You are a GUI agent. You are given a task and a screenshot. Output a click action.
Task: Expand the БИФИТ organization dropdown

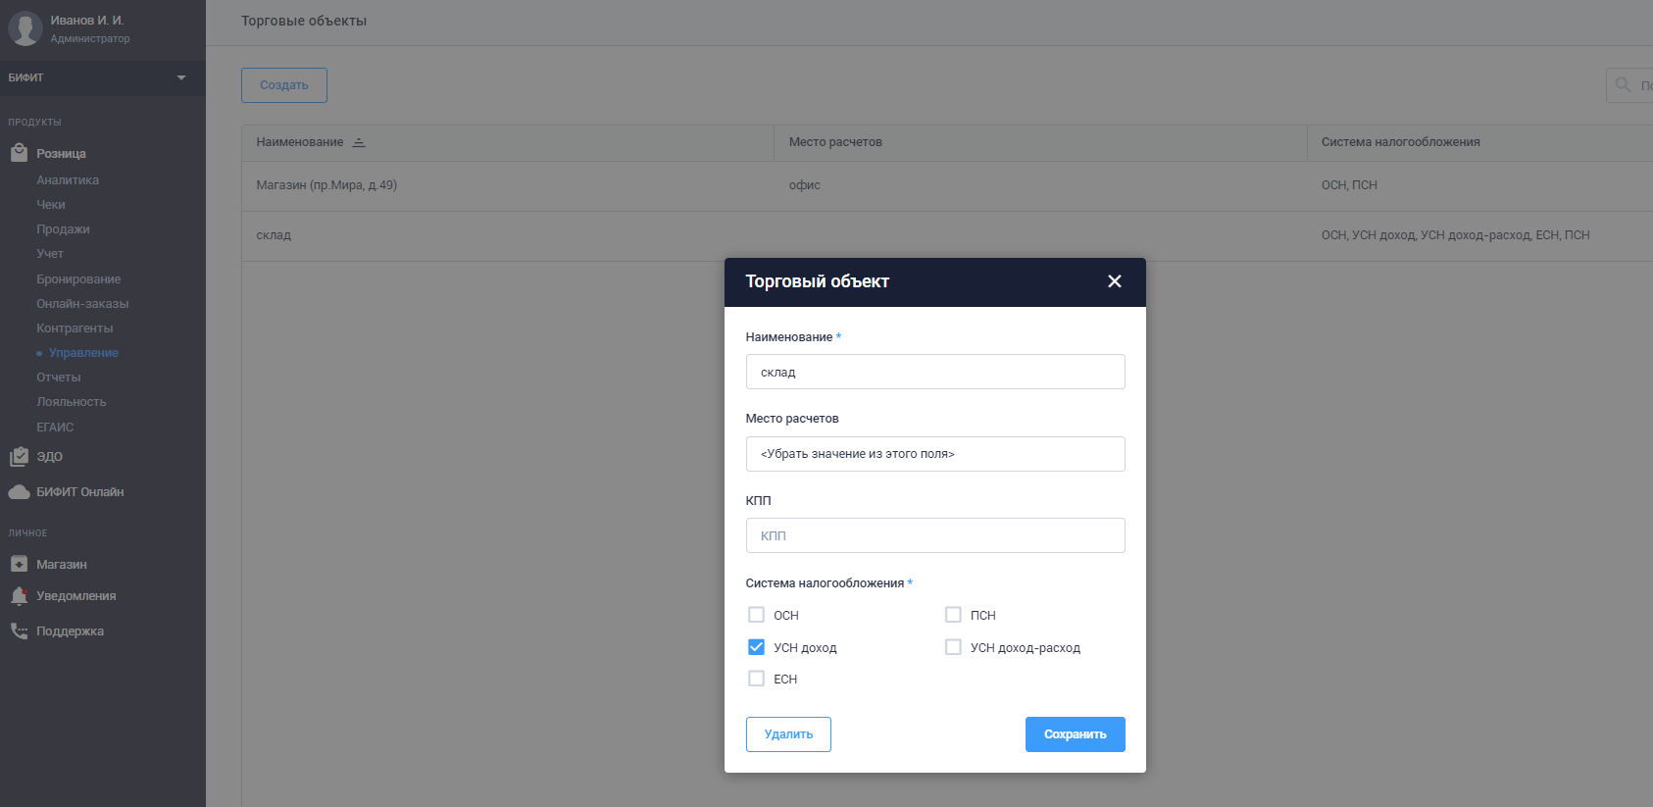[181, 77]
